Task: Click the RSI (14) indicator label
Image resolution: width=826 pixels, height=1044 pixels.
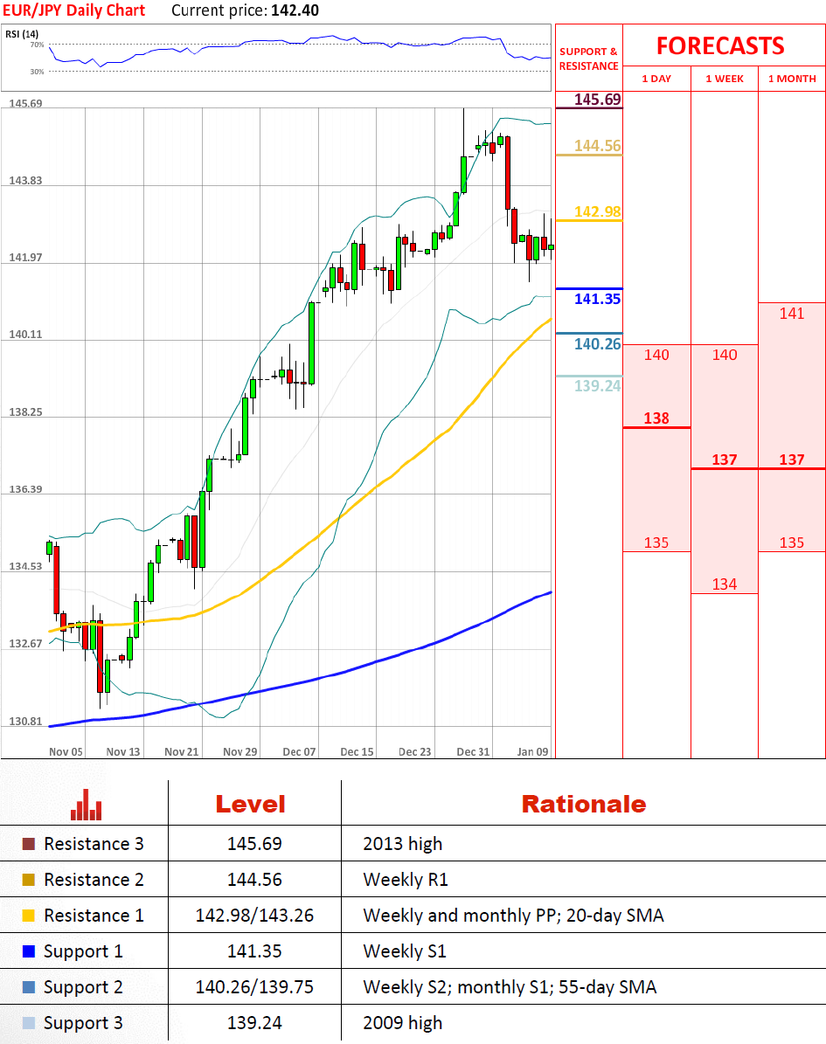Action: click(22, 34)
